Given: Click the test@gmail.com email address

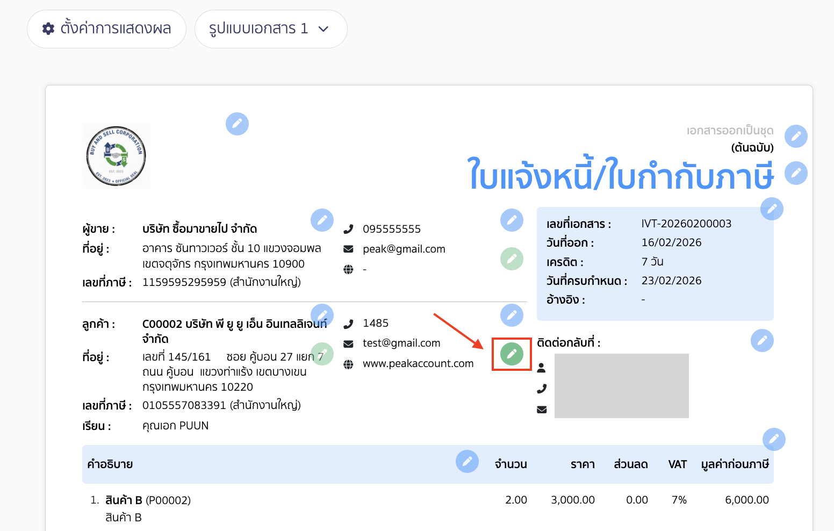Looking at the screenshot, I should 401,342.
